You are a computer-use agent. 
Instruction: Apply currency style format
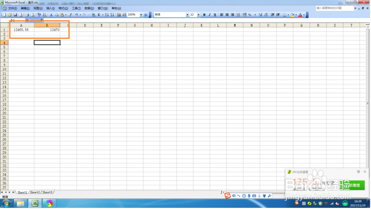coord(244,15)
